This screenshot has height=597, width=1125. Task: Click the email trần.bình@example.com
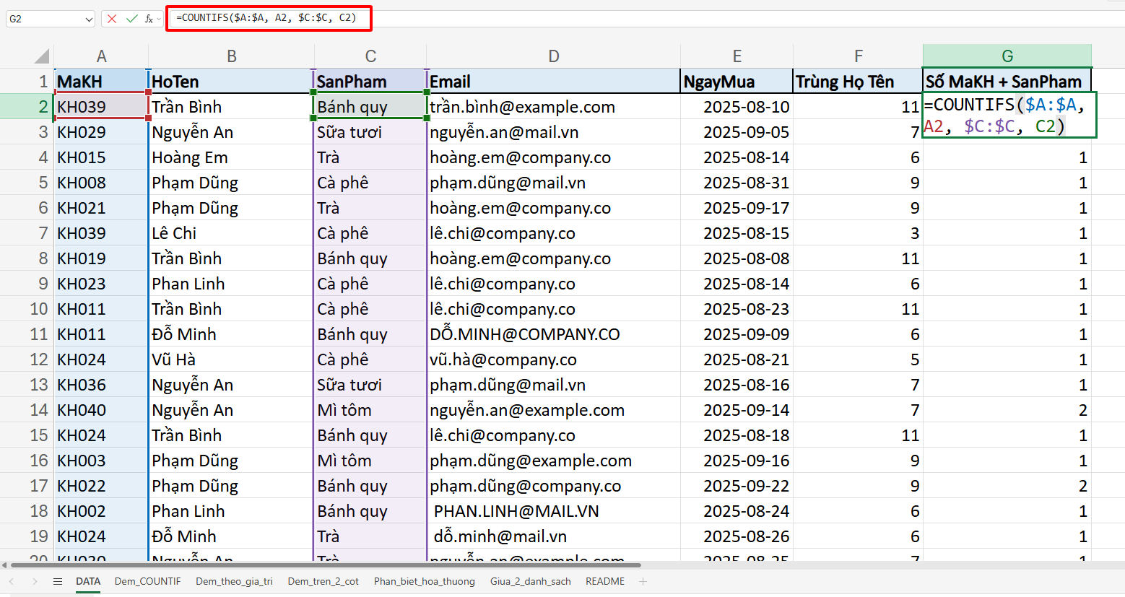[x=553, y=107]
